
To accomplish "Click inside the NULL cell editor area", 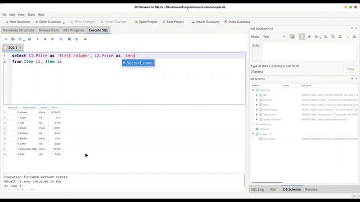I will [304, 52].
